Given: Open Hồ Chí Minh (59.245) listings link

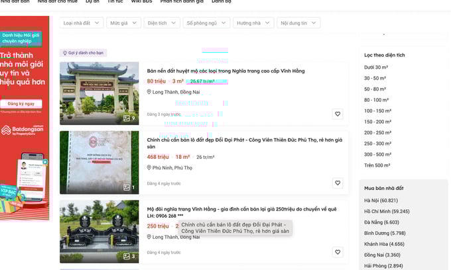Looking at the screenshot, I should [x=387, y=211].
